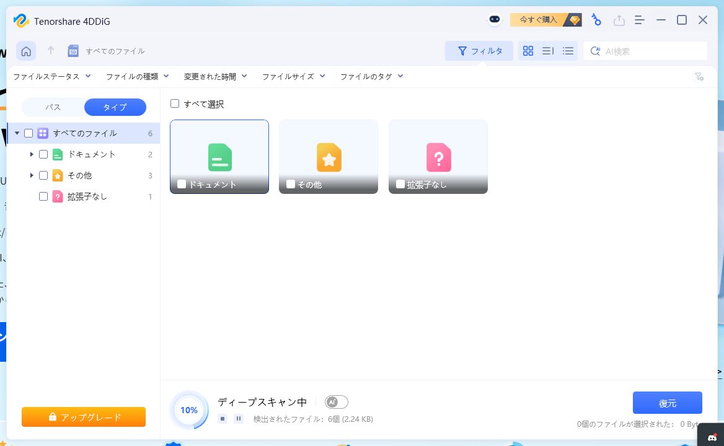Check the すべて選択 checkbox
This screenshot has width=724, height=446.
(175, 104)
